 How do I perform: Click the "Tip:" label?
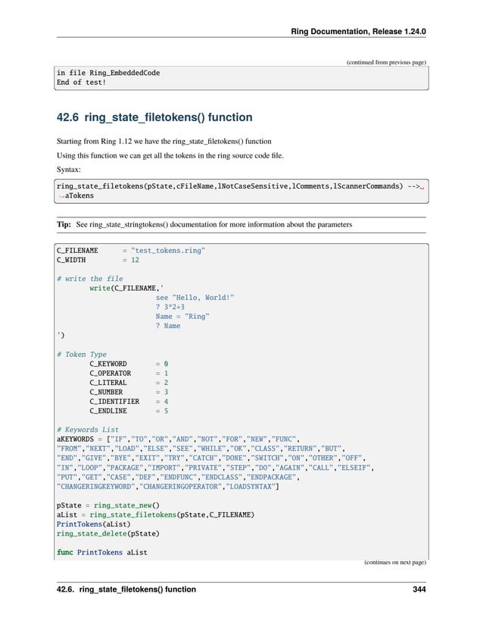pos(64,224)
